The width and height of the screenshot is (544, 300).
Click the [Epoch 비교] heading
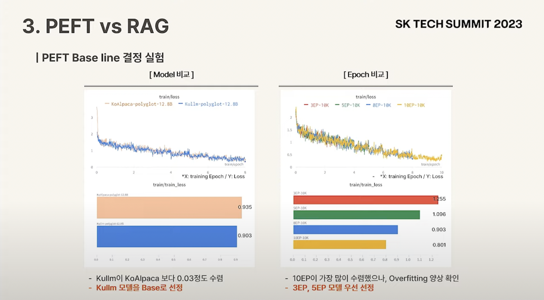tap(366, 75)
